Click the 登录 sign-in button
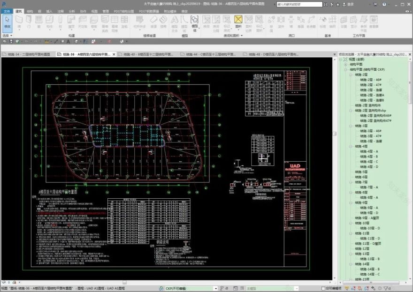 click(x=350, y=4)
